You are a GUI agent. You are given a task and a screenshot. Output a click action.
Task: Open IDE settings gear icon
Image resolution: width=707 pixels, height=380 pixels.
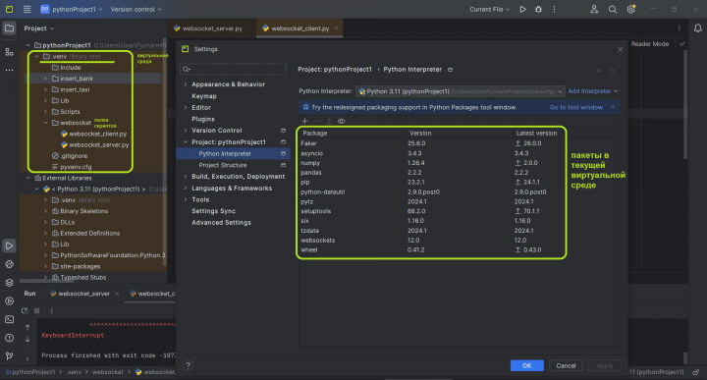[630, 9]
